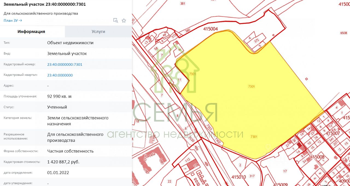This screenshot has height=186, width=350.
Task: Switch to the Информация tab
Action: [31, 32]
